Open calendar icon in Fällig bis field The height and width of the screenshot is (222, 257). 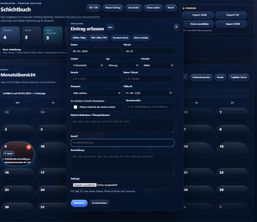[x=170, y=93]
